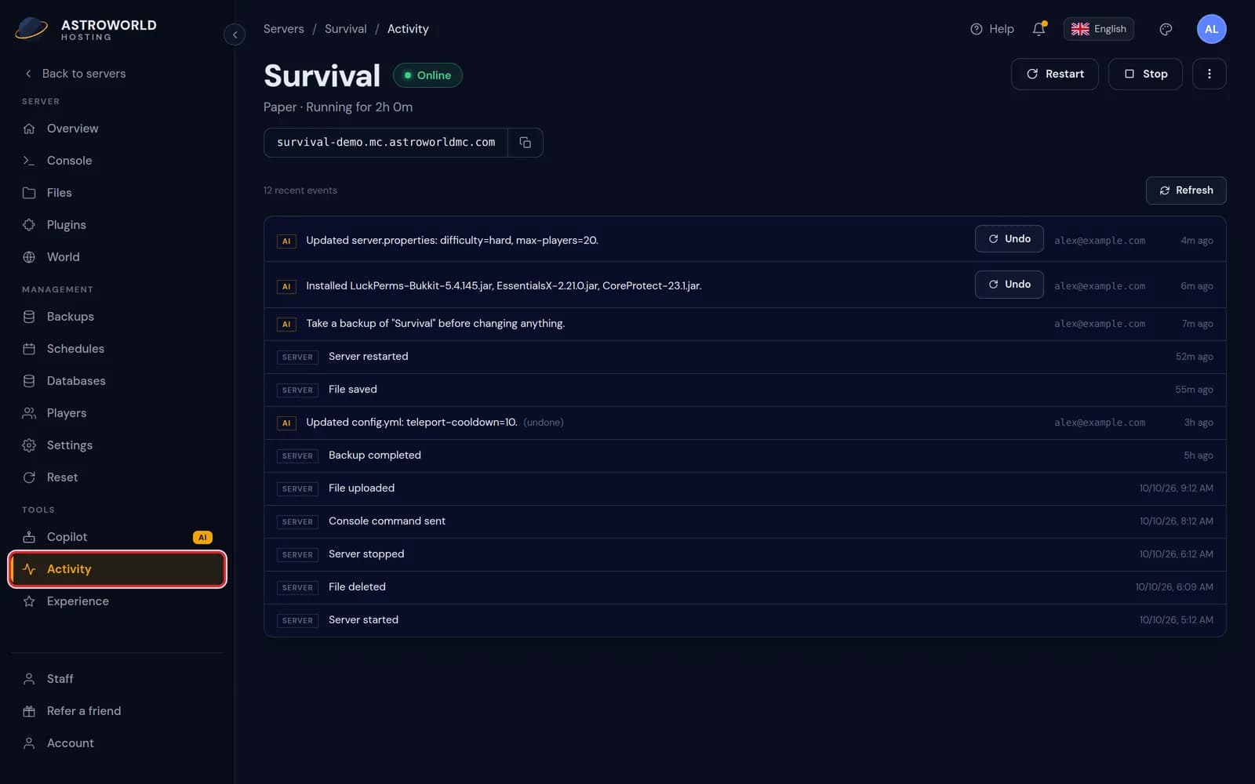This screenshot has width=1255, height=784.
Task: Open the Survival breadcrumb link
Action: click(345, 29)
